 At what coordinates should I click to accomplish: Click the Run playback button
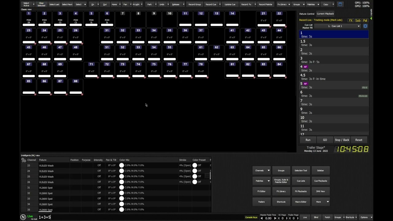click(308, 140)
